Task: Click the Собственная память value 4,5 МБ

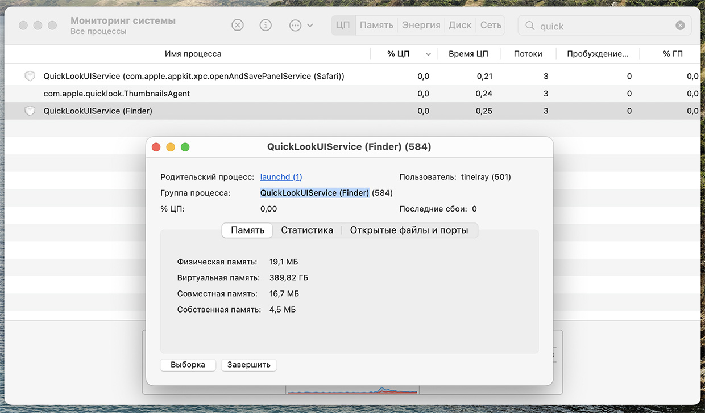Action: tap(283, 310)
